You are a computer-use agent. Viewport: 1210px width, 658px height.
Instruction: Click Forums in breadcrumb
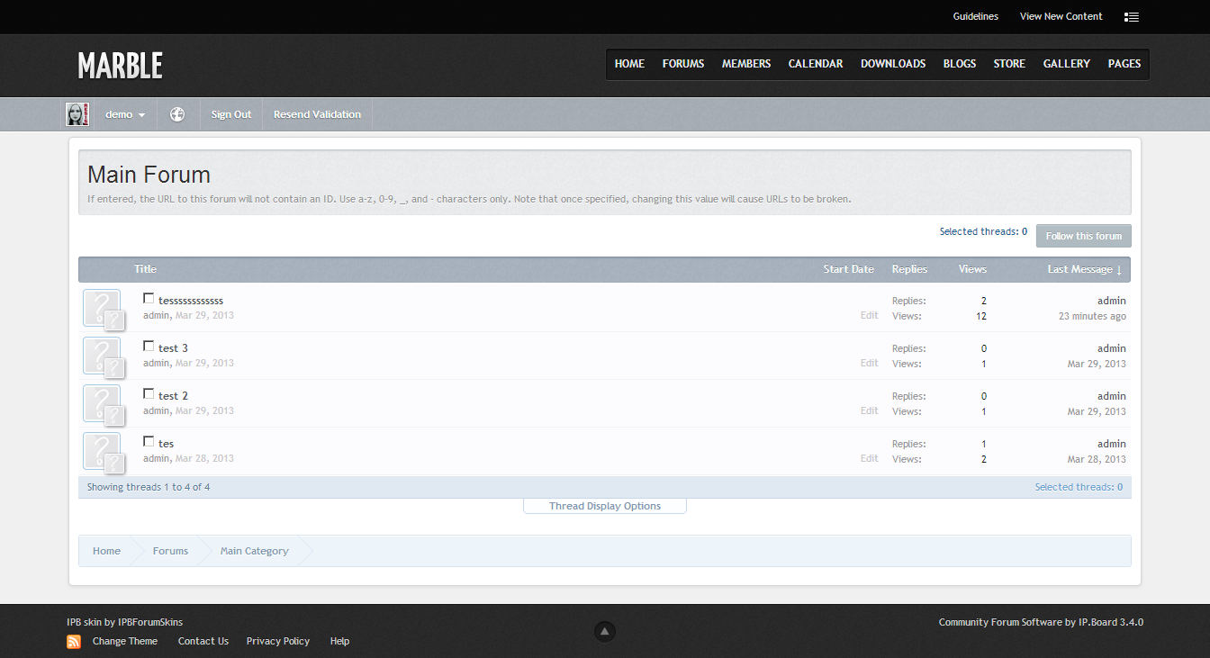click(x=170, y=551)
